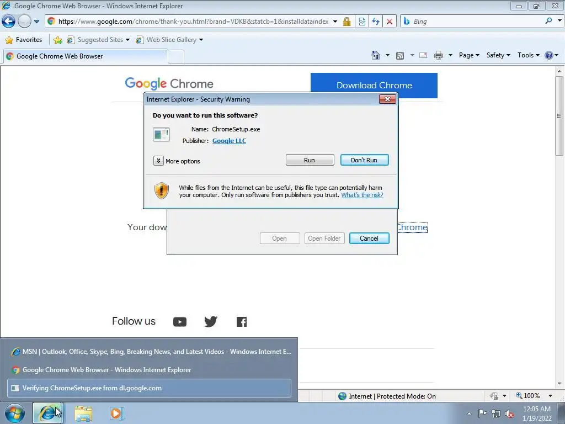Click the address bar URL field
Screen dimensions: 565x424
pos(193,22)
